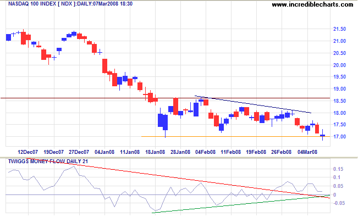Viewport: 358px width, 217px height.
Task: Click the blue candle at the late December peak
Action: coord(74,34)
